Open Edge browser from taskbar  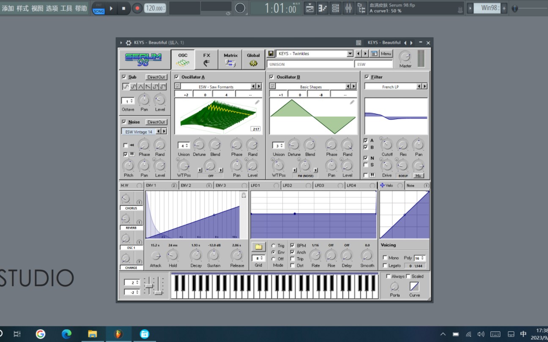point(66,334)
